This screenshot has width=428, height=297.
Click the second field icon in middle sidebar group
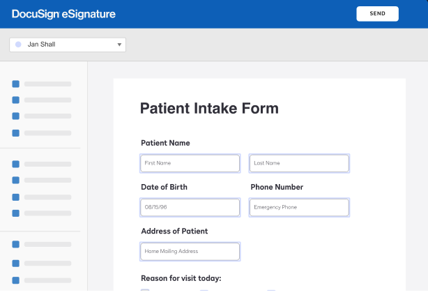coord(16,180)
